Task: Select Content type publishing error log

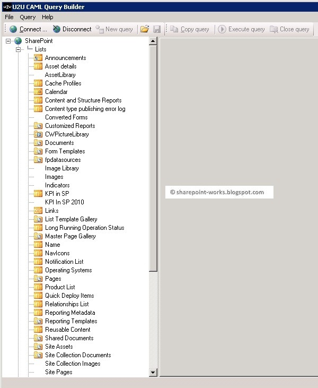Action: pyautogui.click(x=85, y=109)
